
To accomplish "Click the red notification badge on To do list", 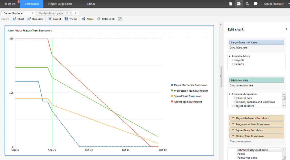I will coord(18,1).
